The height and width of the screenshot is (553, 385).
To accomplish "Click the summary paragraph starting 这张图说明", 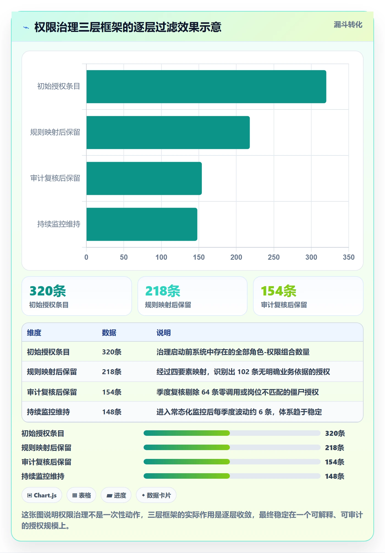I will (x=192, y=520).
